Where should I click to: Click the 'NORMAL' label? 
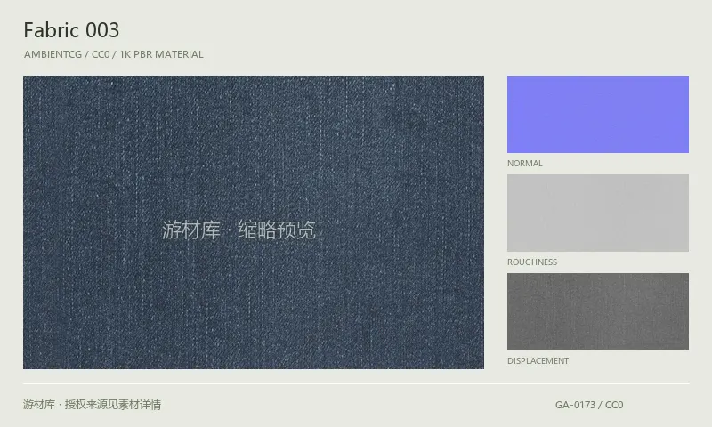(x=525, y=164)
